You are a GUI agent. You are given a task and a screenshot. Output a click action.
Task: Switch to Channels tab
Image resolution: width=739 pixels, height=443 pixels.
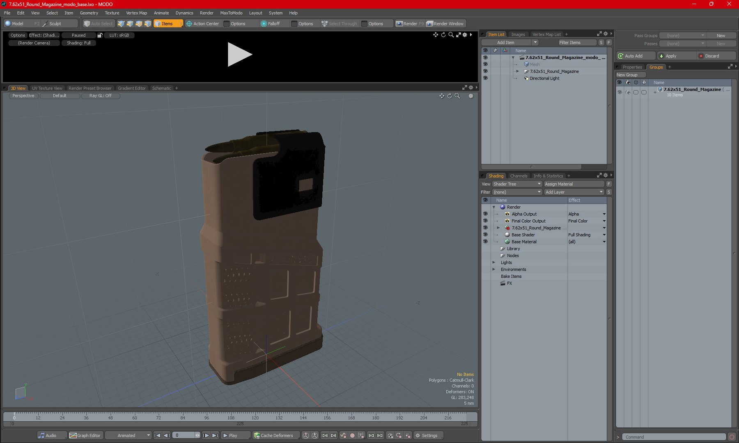(x=519, y=176)
